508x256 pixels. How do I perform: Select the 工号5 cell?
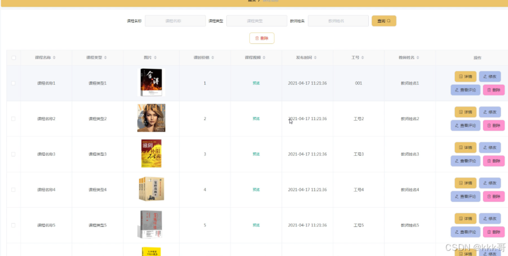(359, 225)
